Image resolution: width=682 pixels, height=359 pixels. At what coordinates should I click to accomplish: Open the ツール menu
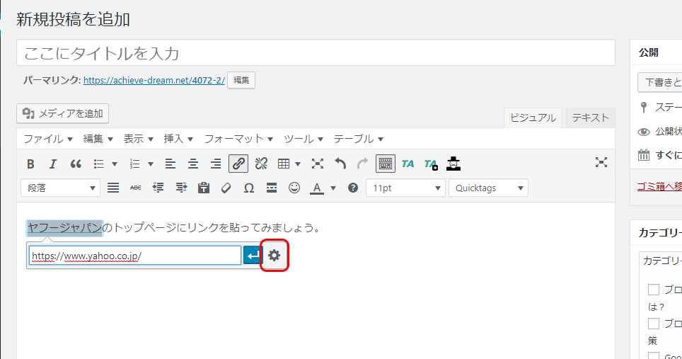(x=304, y=139)
